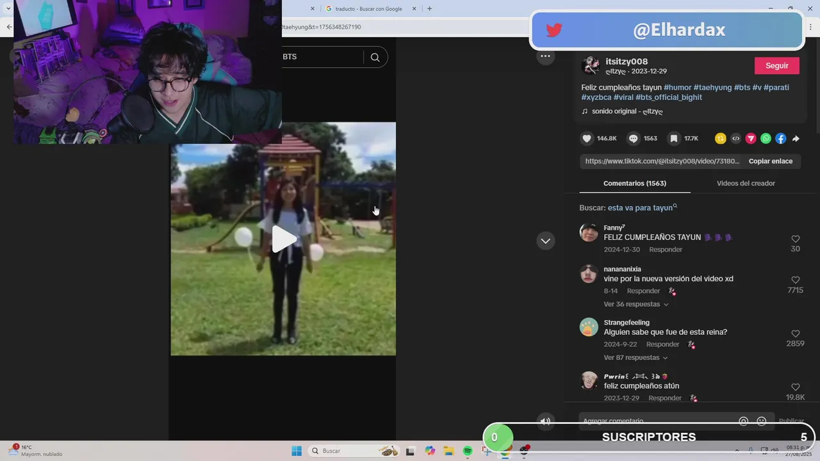Click 'Copiar enlace' button

coord(771,161)
